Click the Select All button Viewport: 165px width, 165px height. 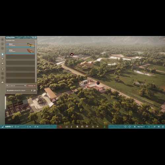pos(18,85)
